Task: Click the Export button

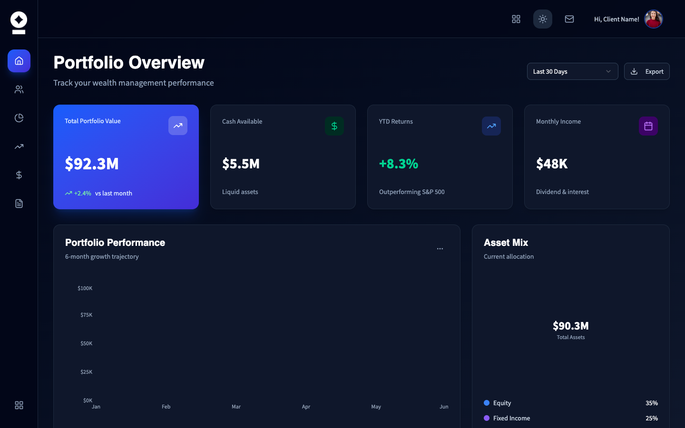Action: (x=647, y=71)
